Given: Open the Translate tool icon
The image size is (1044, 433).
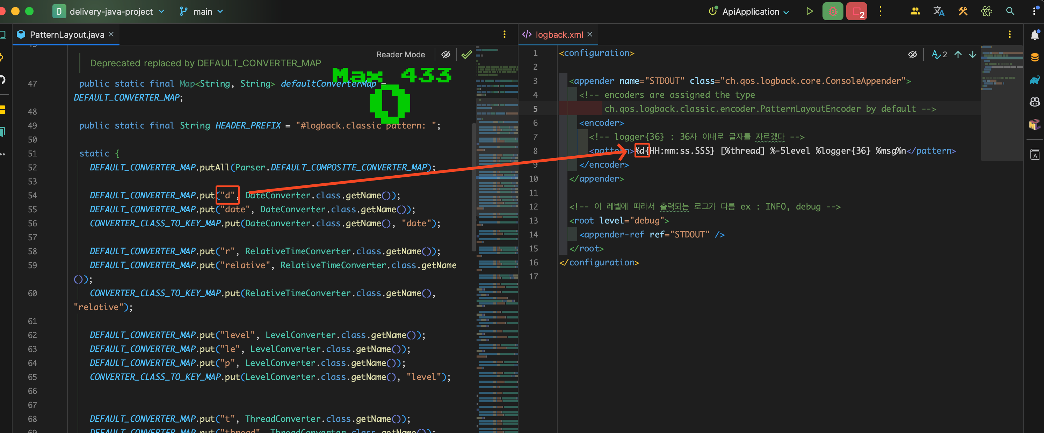Looking at the screenshot, I should pos(938,11).
